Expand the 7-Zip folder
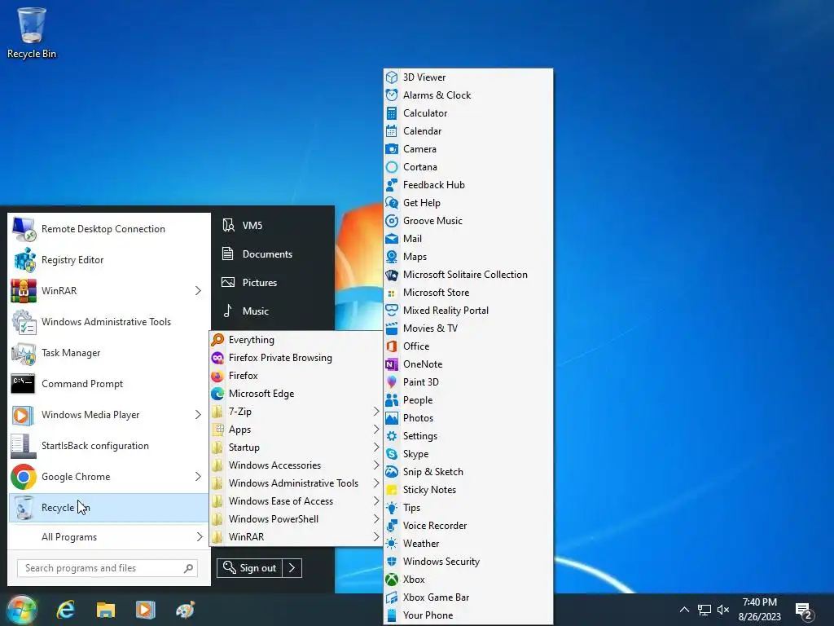The width and height of the screenshot is (834, 626). point(296,412)
